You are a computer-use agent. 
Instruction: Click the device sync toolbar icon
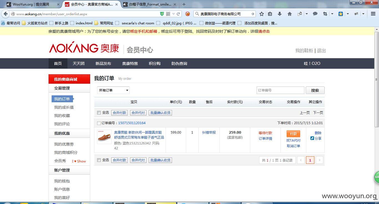click(300, 14)
